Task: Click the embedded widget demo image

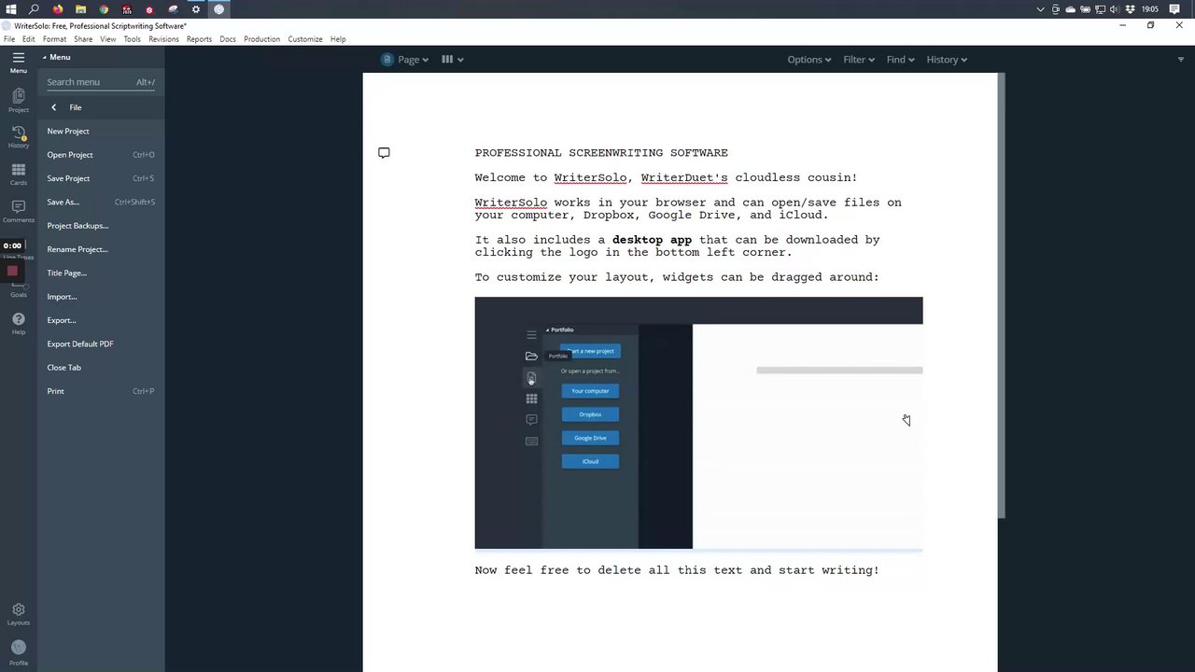Action: [698, 423]
